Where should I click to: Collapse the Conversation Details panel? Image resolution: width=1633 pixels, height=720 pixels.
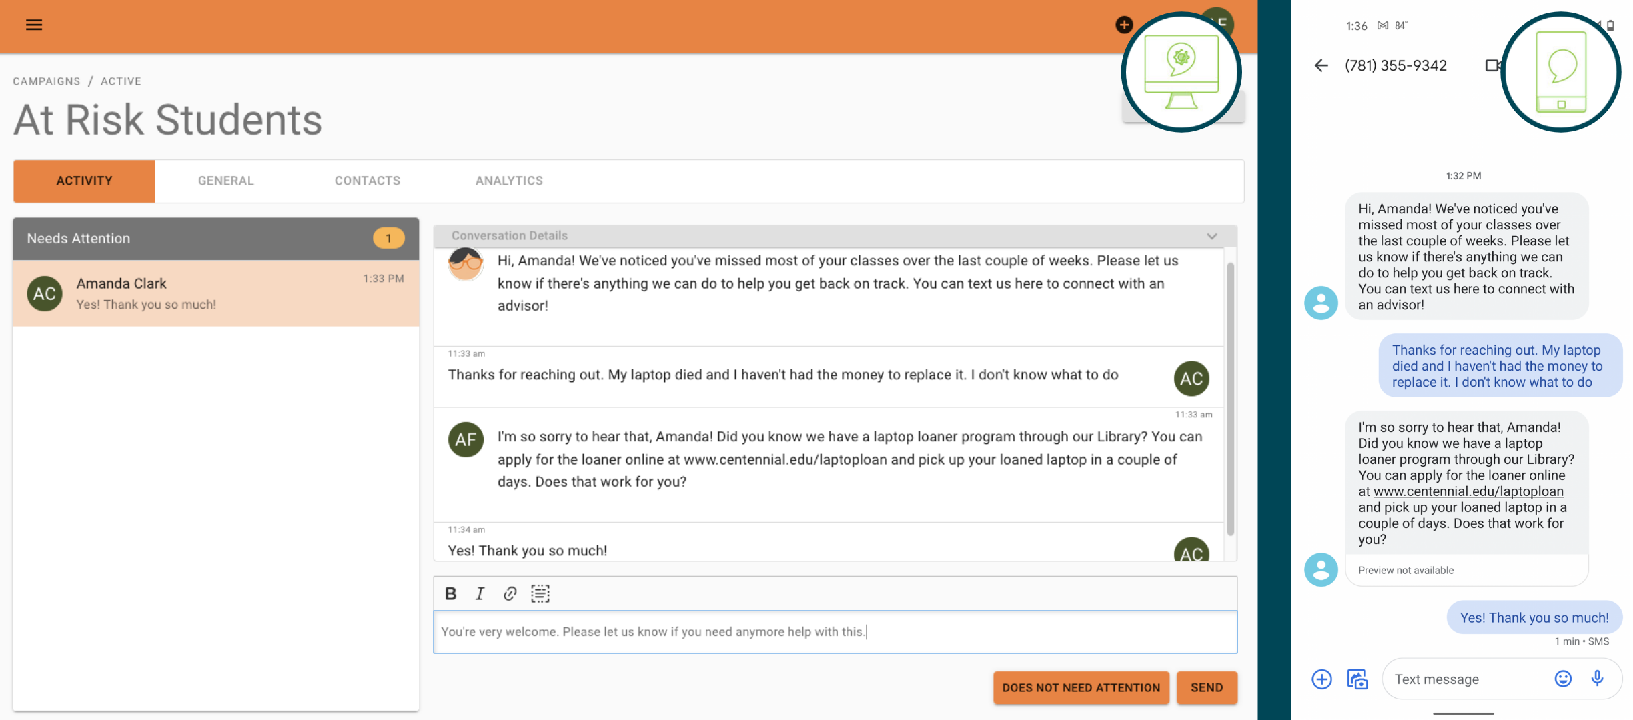pyautogui.click(x=1211, y=236)
